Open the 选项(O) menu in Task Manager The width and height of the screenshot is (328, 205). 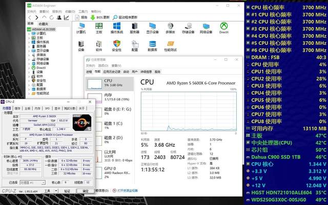[x=103, y=65]
